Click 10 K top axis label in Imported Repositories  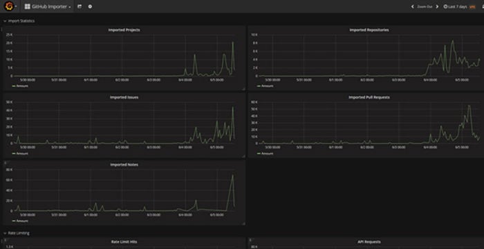pos(254,34)
